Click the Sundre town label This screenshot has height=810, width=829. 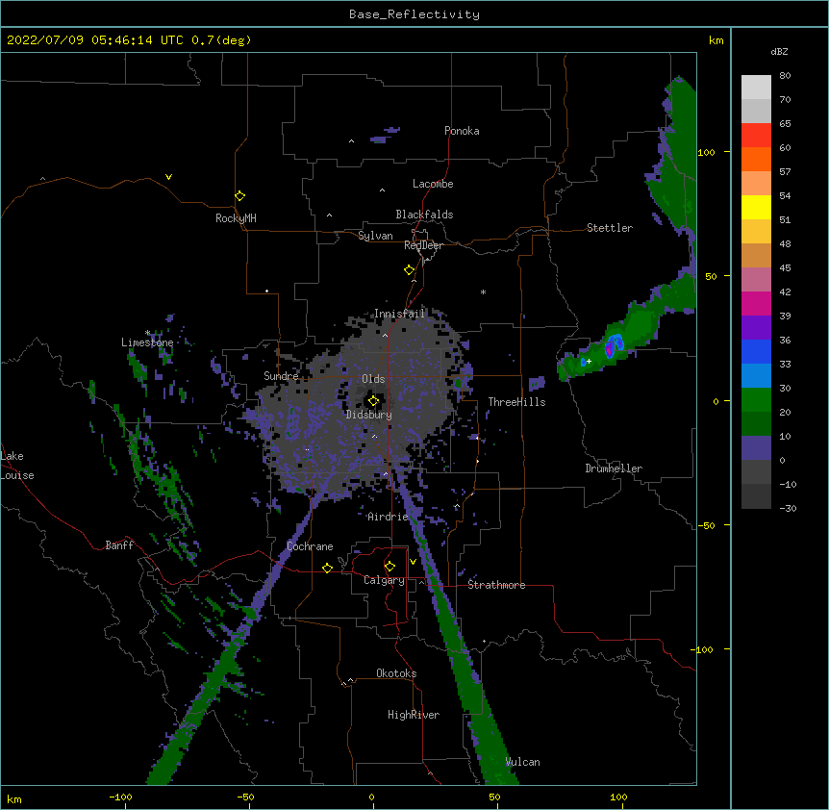tap(281, 376)
